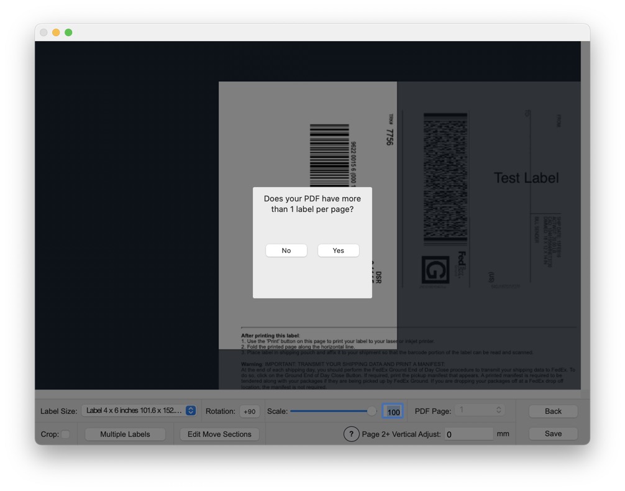Enable the Crop checkbox
625x491 pixels.
(65, 434)
